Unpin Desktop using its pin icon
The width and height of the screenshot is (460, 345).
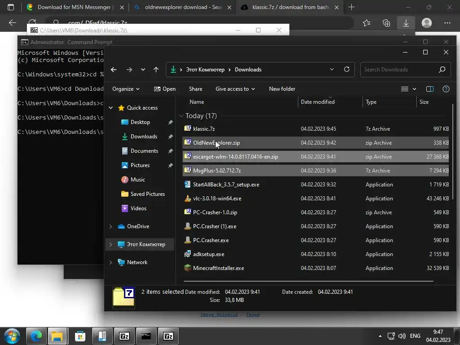170,122
